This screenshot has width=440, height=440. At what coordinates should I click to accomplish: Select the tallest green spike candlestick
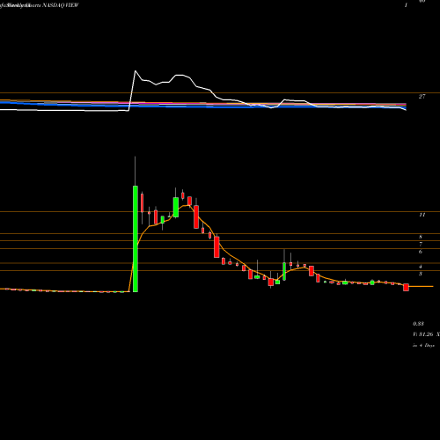[136, 238]
